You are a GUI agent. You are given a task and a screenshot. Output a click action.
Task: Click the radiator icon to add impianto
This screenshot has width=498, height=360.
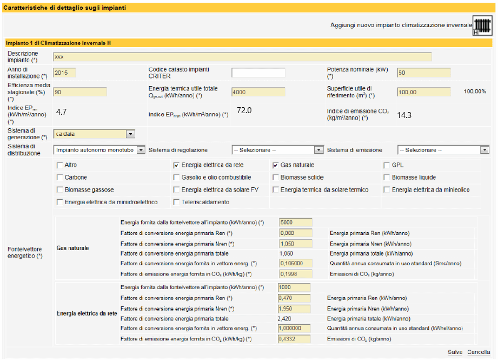pos(482,25)
